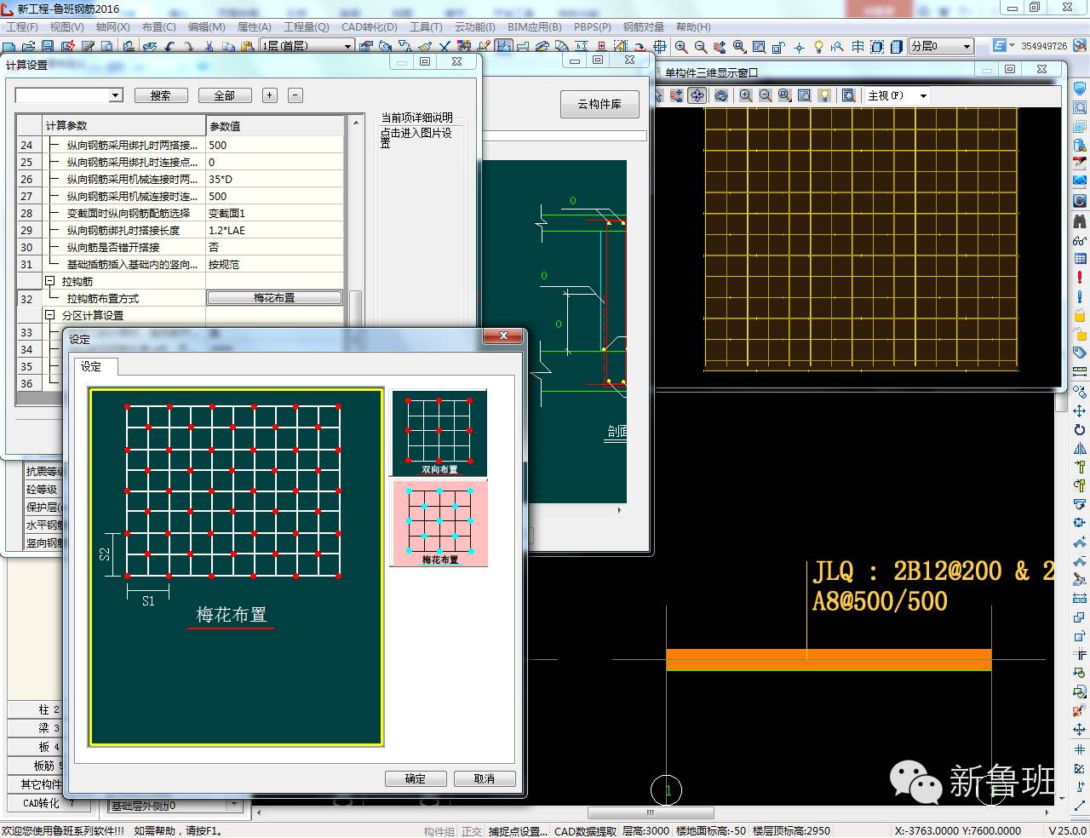Click the binoculars icon in right sidebar
Viewport: 1090px width, 838px height.
point(1080,221)
